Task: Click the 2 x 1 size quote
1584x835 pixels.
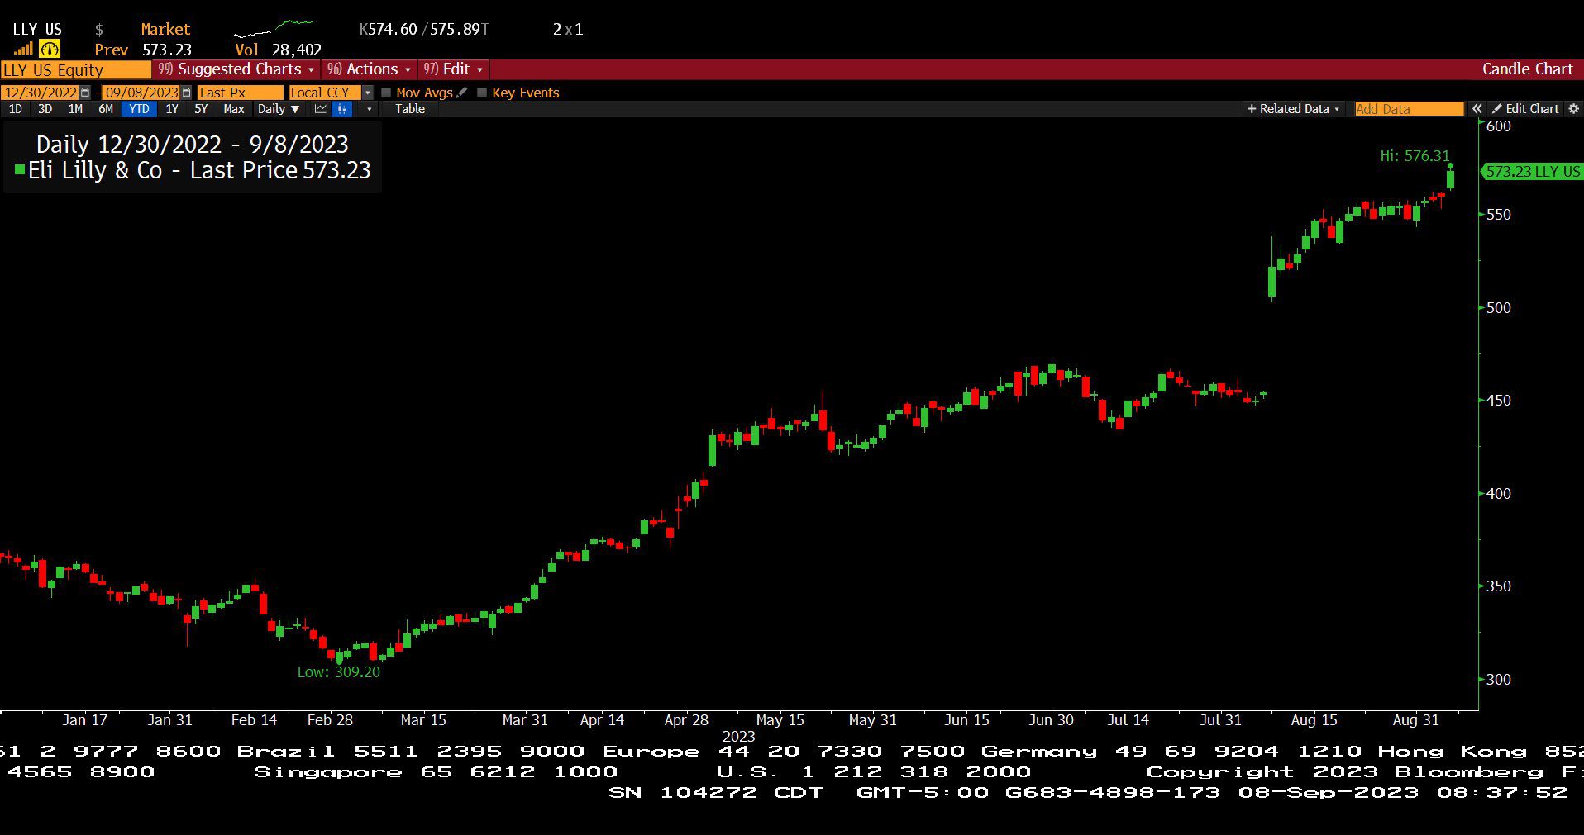Action: (568, 29)
